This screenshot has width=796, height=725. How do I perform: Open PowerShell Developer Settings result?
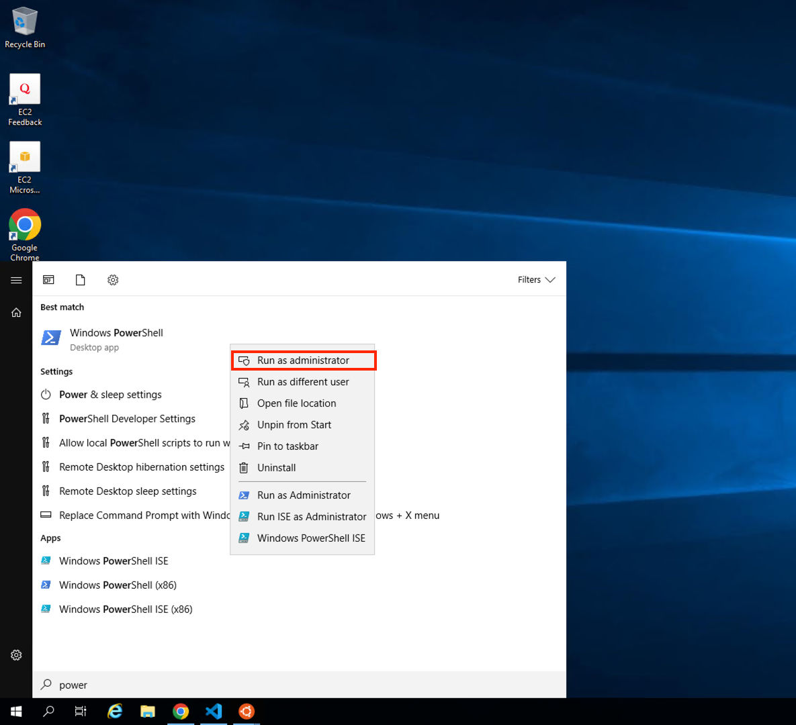(x=127, y=419)
